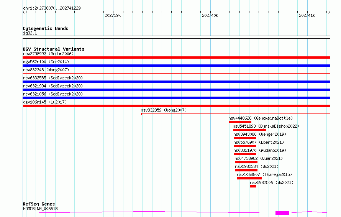Click the left arrow of the coordinate ruler

24,12
